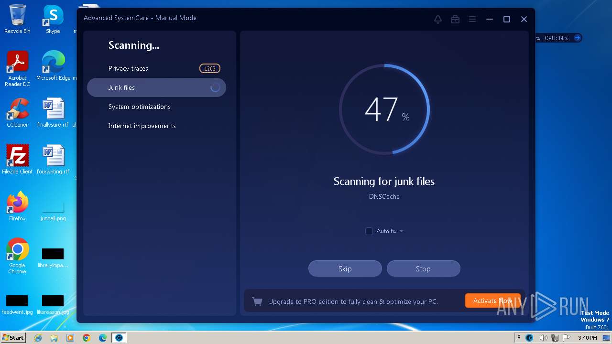Open the notification bell icon
Viewport: 612px width, 344px height.
click(438, 19)
